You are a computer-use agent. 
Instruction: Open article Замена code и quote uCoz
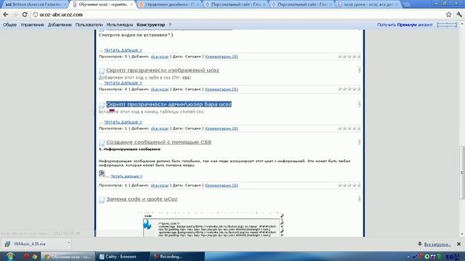tap(142, 199)
